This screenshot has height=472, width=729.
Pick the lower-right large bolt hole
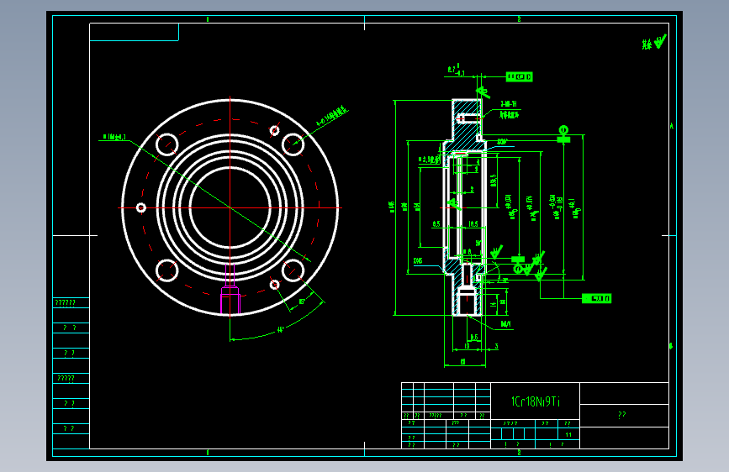click(x=293, y=270)
